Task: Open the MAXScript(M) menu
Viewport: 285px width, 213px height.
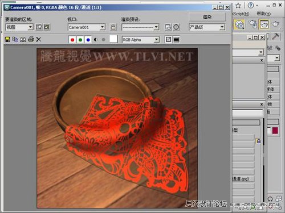Action: tap(241, 14)
